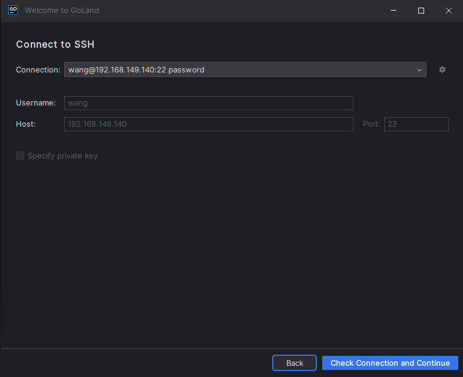Screen dimensions: 463x377
Task: Enable the Specify private key checkbox
Action: point(20,156)
